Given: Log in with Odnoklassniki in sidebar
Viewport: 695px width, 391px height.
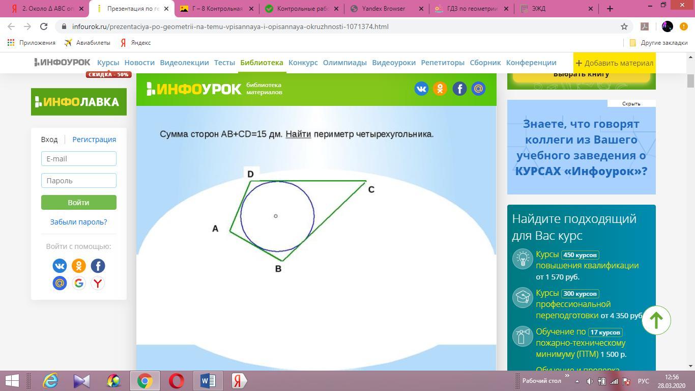Looking at the screenshot, I should pos(79,266).
